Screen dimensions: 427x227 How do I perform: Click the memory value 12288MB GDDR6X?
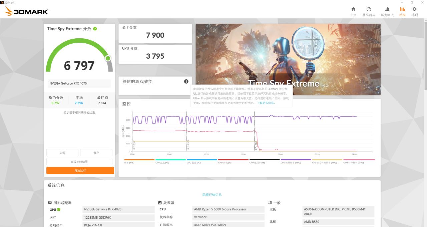(118, 217)
